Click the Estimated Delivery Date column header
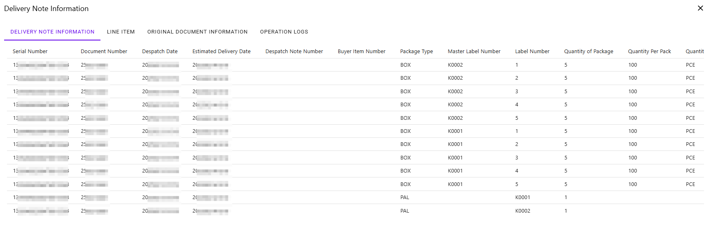Viewport: 711px width, 231px height. pyautogui.click(x=221, y=52)
